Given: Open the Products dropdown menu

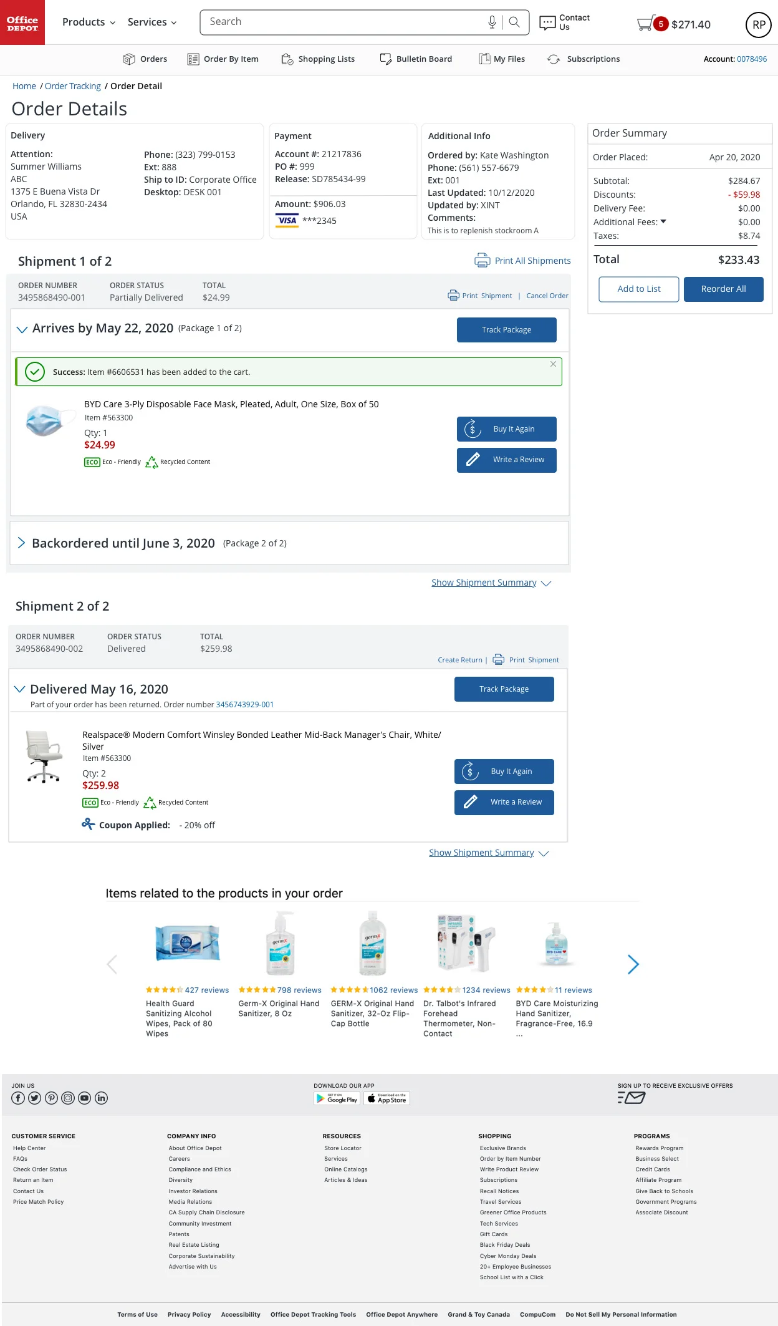Looking at the screenshot, I should [89, 22].
